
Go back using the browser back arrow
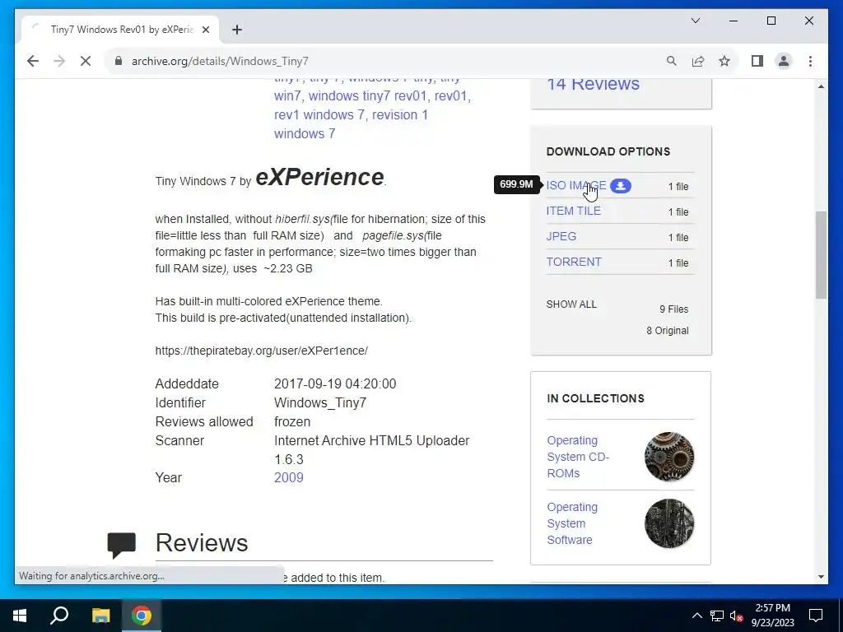click(33, 61)
